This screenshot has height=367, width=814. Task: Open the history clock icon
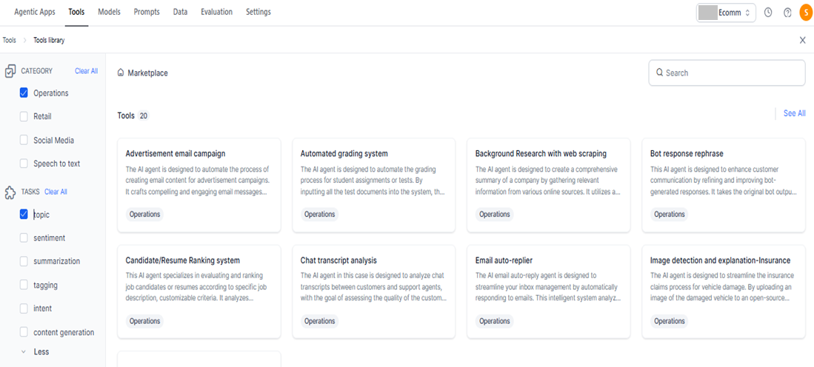coord(768,13)
